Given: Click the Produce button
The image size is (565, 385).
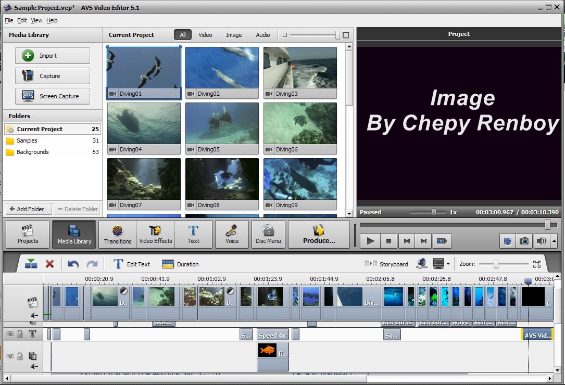Looking at the screenshot, I should pos(319,235).
